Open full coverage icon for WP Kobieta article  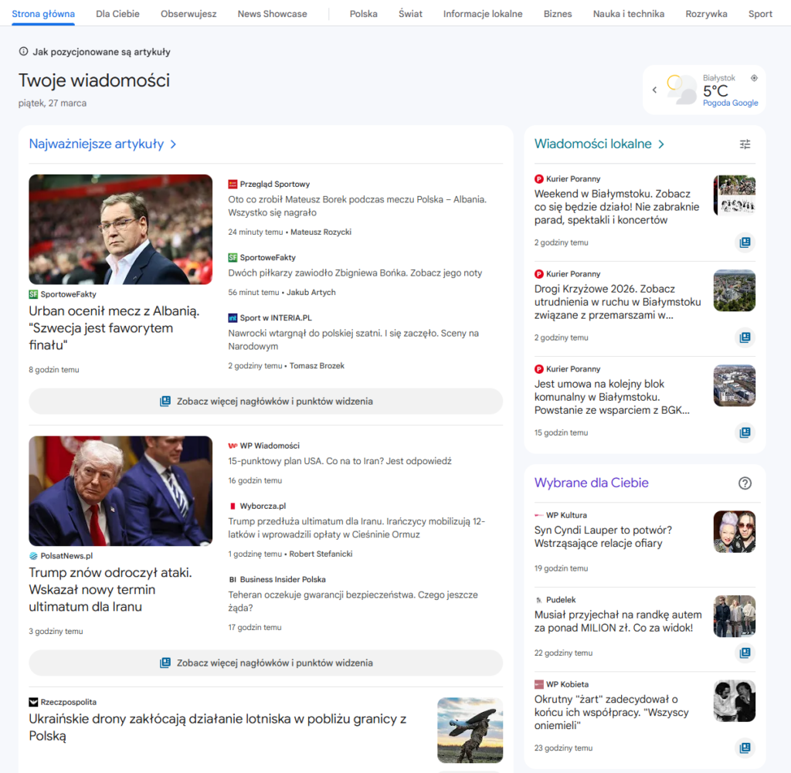pyautogui.click(x=745, y=748)
